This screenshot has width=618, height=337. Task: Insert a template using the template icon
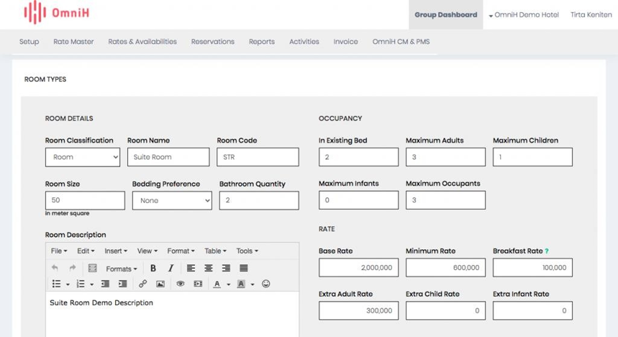[93, 268]
